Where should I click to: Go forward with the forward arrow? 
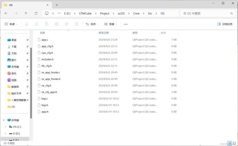pyautogui.click(x=16, y=13)
